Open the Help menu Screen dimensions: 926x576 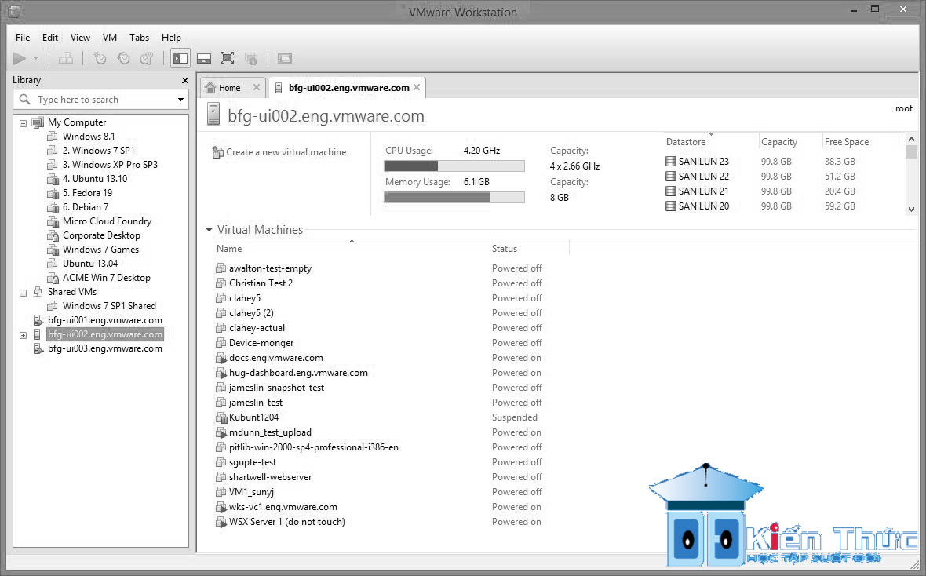point(171,37)
